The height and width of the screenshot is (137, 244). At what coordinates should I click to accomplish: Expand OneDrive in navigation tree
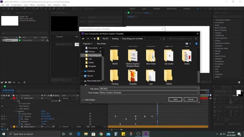tap(82, 71)
